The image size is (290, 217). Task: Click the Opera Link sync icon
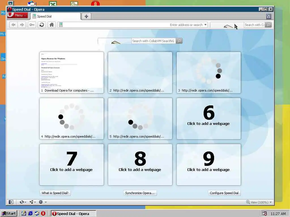pyautogui.click(x=22, y=202)
